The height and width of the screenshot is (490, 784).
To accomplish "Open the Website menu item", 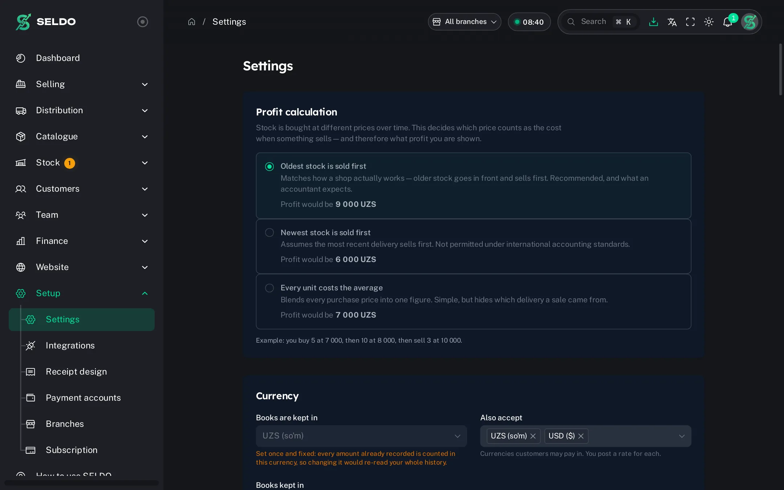I will point(82,267).
